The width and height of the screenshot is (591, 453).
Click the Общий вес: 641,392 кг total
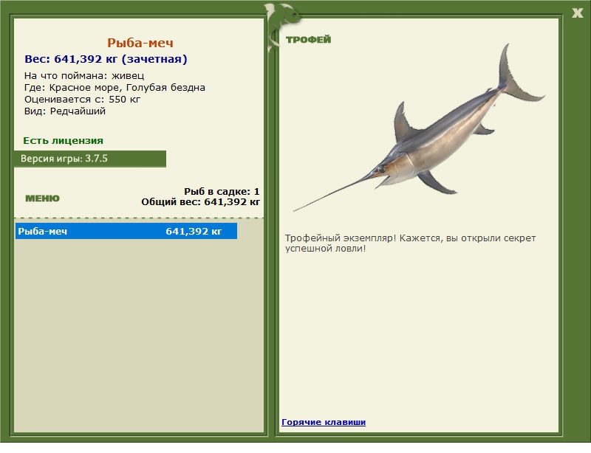coord(200,202)
